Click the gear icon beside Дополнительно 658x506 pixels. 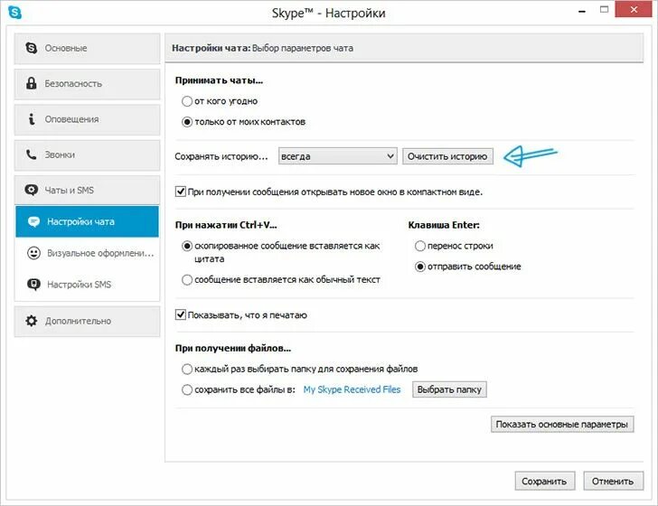[33, 321]
